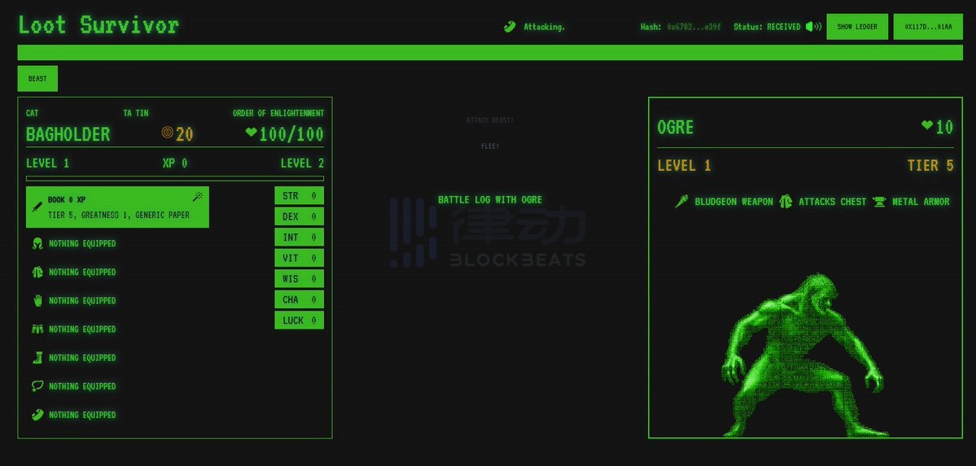Viewport: 976px width, 466px height.
Task: Click the transaction hash 0x6782...e39f
Action: point(694,27)
